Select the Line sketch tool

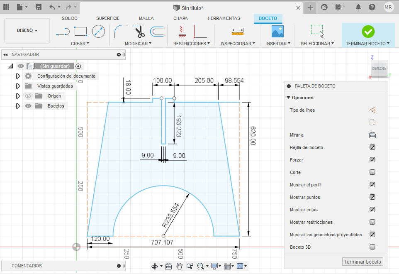point(63,31)
